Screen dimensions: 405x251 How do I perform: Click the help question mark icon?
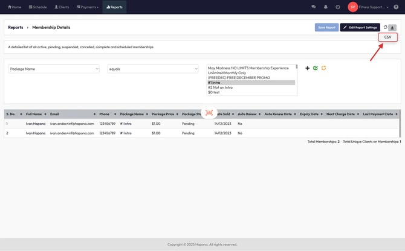(x=396, y=7)
